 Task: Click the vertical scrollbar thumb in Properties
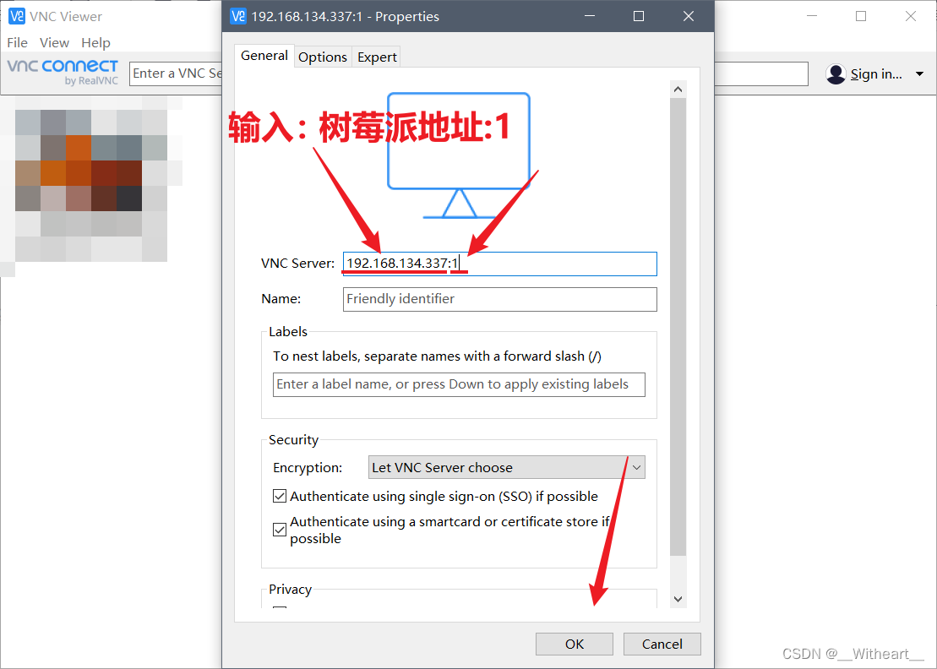pos(678,327)
